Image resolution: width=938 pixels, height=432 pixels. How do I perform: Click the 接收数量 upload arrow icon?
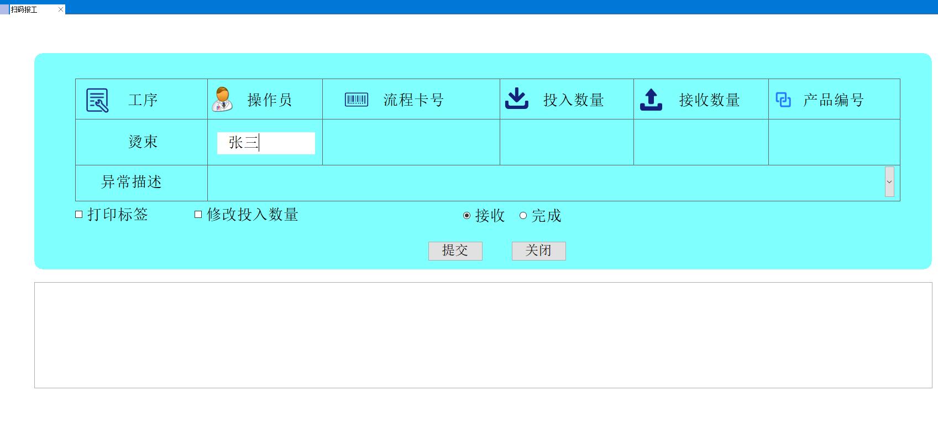tap(651, 100)
